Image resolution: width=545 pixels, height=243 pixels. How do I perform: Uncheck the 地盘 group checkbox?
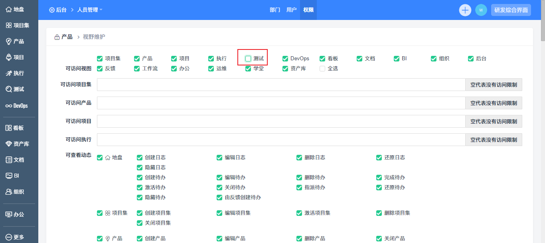tap(100, 158)
